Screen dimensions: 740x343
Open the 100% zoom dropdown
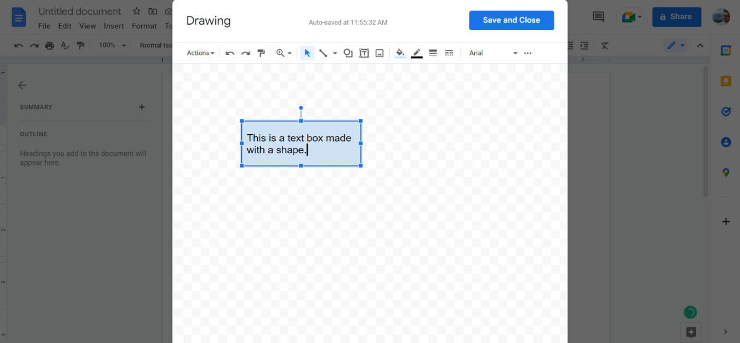click(112, 46)
